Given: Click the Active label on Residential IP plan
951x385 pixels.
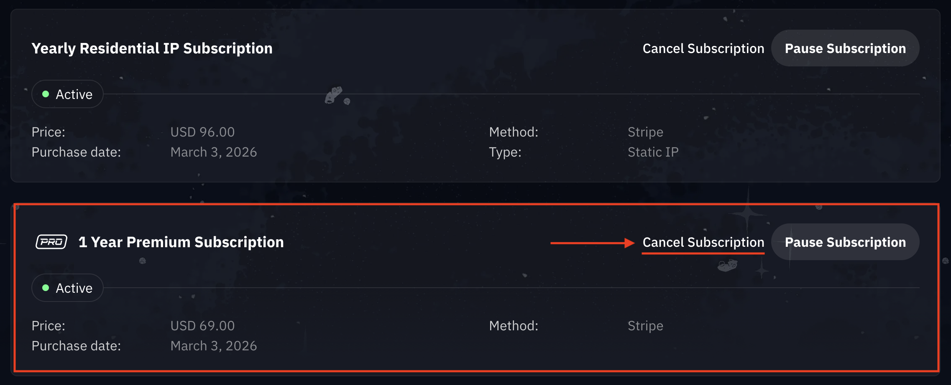Looking at the screenshot, I should pyautogui.click(x=74, y=94).
